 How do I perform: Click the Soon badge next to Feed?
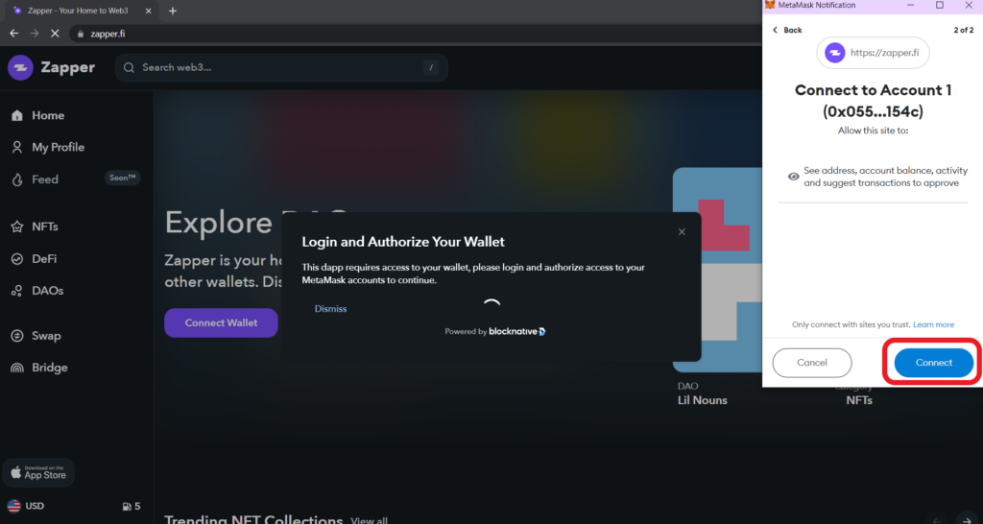122,178
